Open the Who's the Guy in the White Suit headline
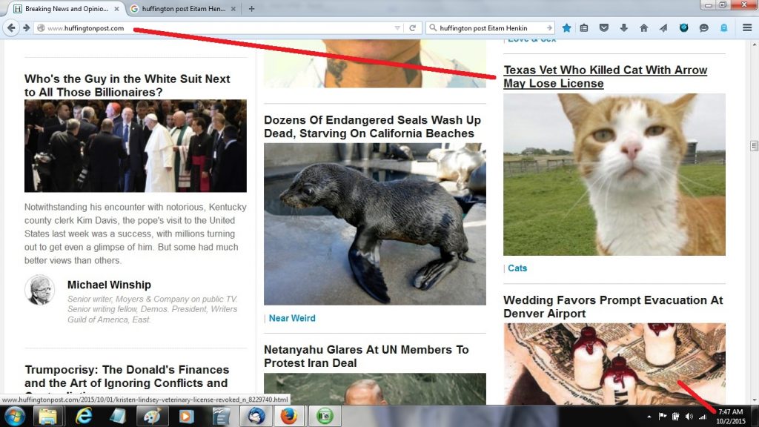The width and height of the screenshot is (759, 427). tap(127, 85)
